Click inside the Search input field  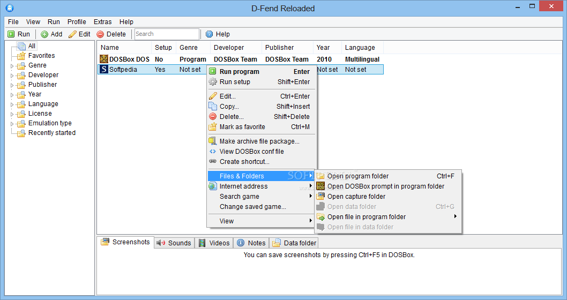click(x=167, y=34)
